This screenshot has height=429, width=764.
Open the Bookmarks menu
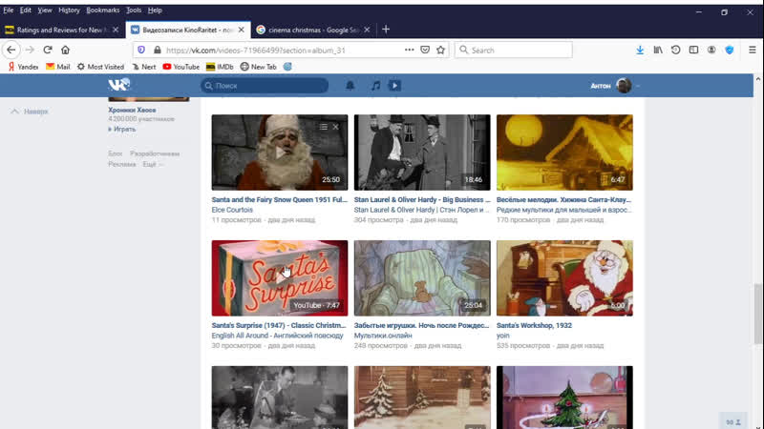point(103,10)
